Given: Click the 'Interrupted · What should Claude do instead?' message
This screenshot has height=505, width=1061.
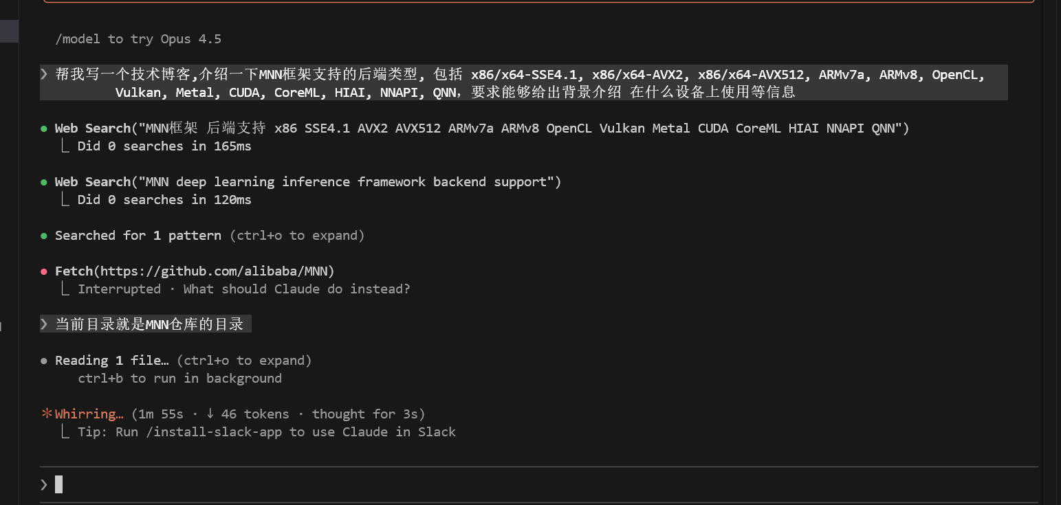Looking at the screenshot, I should 243,289.
